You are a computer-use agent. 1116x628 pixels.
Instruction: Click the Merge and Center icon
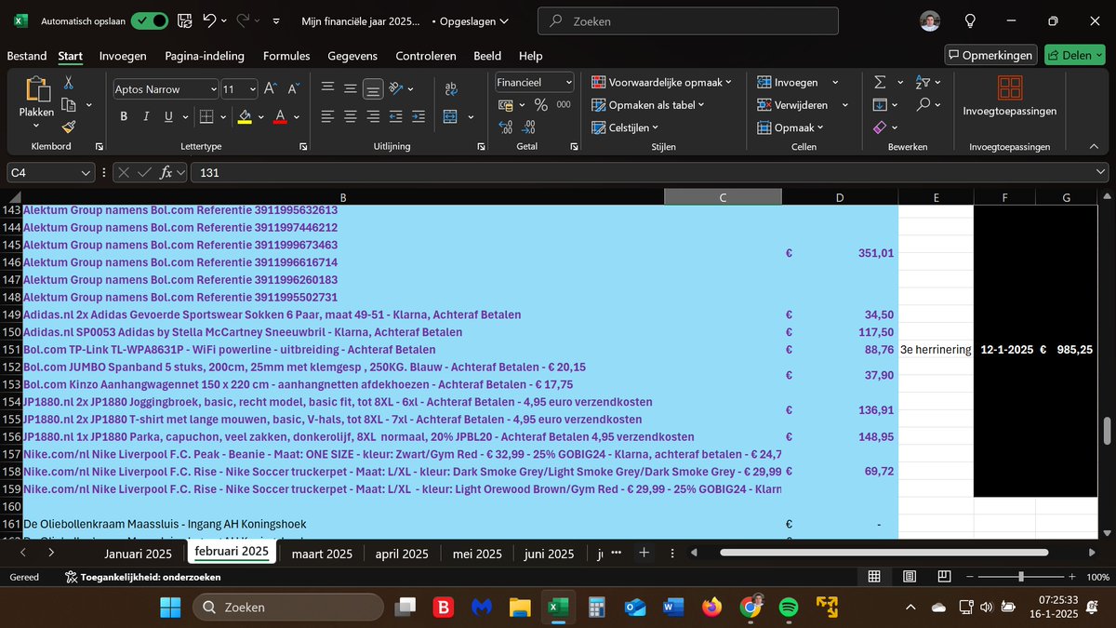point(451,116)
